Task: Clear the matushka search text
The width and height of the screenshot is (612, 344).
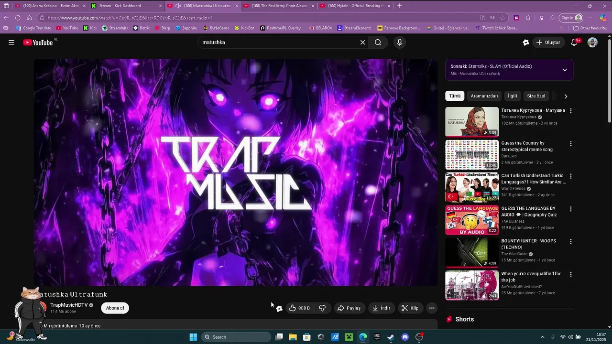Action: click(x=362, y=43)
